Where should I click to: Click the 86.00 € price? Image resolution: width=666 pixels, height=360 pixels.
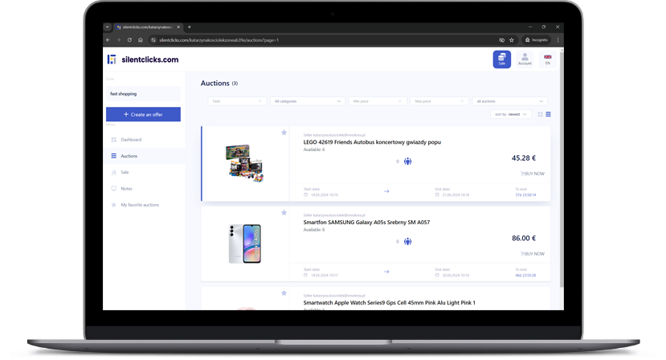[x=524, y=238]
